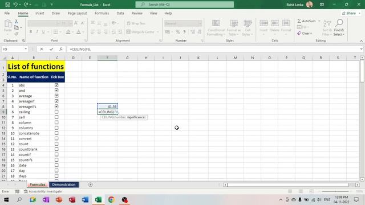Open Customize Quick Access Toolbar dropdown
365x205 pixels.
click(x=51, y=5)
